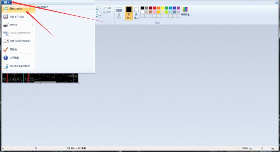Click the orange checkmark icon for 属性
This screenshot has width=280, height=152.
tap(6, 49)
